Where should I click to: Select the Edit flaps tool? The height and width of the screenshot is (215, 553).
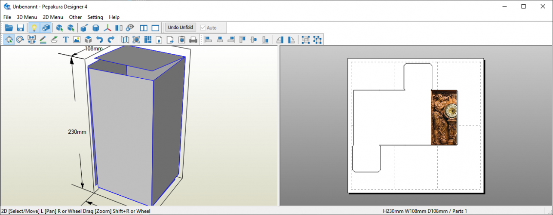tap(54, 40)
